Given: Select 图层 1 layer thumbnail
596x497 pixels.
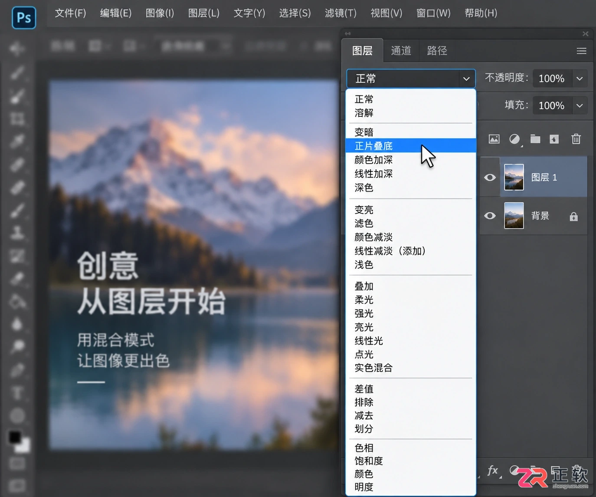Looking at the screenshot, I should (x=514, y=177).
